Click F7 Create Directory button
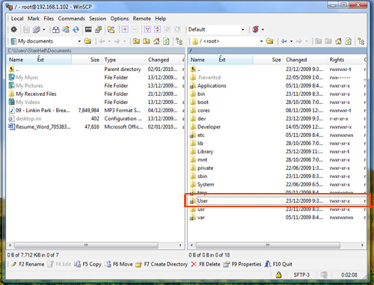 pyautogui.click(x=162, y=264)
